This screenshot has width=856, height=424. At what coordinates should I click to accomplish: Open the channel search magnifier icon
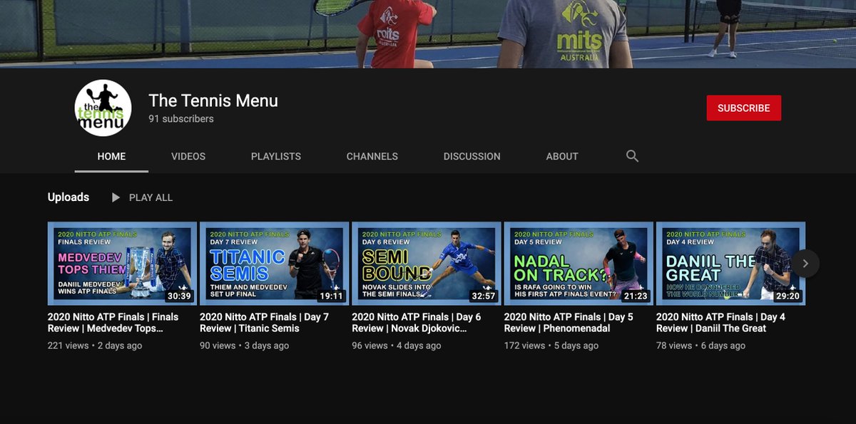(632, 156)
